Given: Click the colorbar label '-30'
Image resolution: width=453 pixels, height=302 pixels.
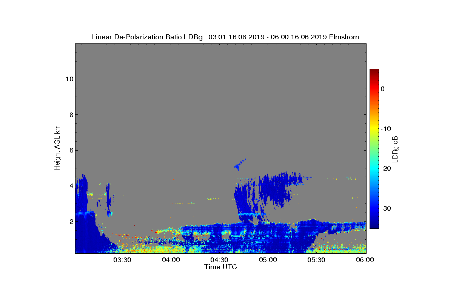Looking at the screenshot, I should 385,208.
